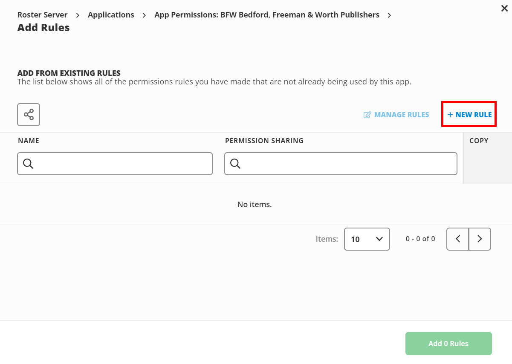Click the edit pencil icon beside Manage Rules
Viewport: 512px width, 364px height.
tap(367, 114)
